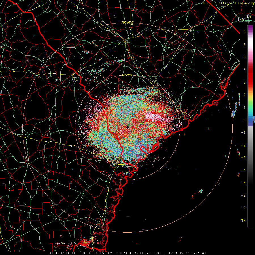Click the "DZD" product label
This screenshot has height=255, width=255.
[249, 17]
